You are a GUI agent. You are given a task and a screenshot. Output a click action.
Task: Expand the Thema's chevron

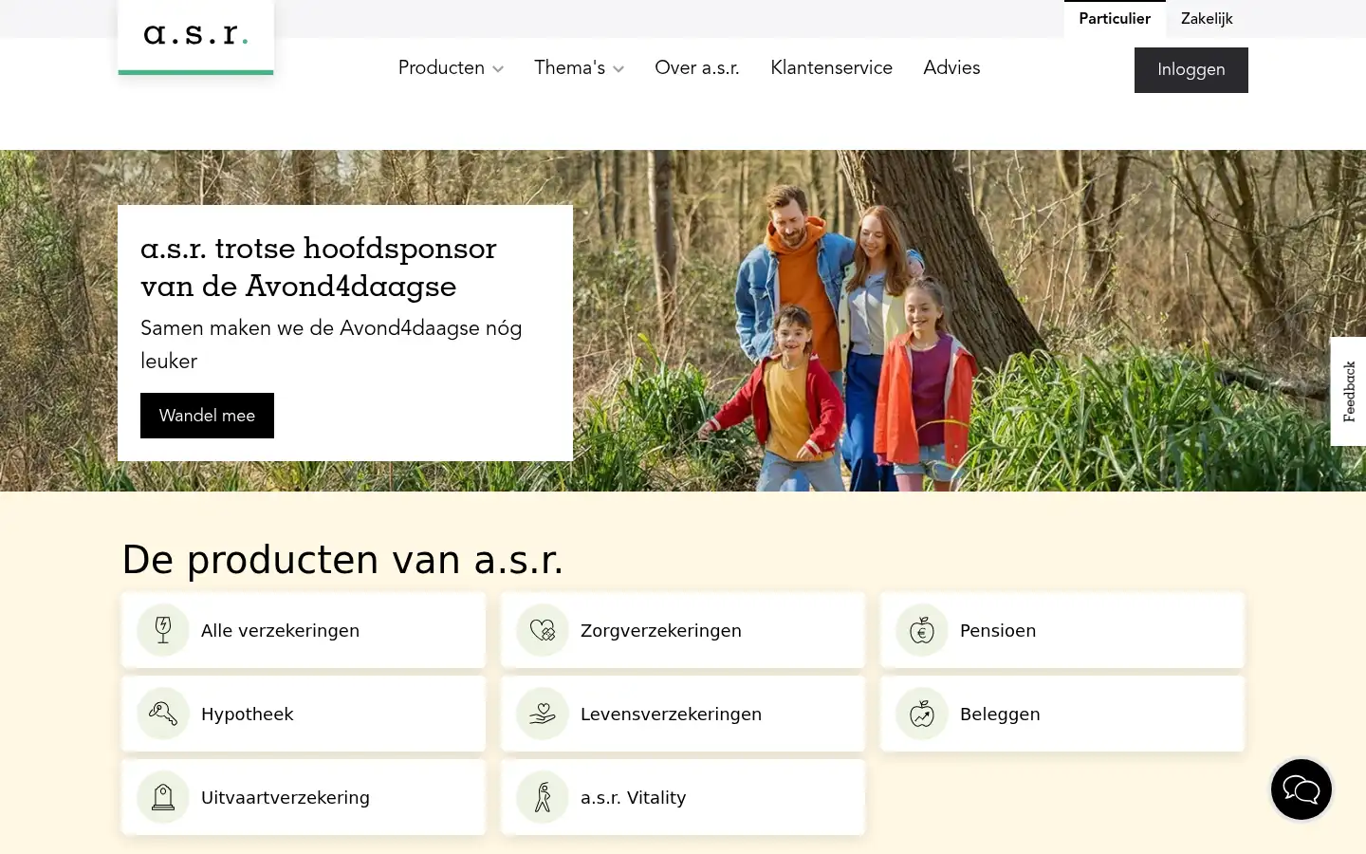click(x=618, y=69)
